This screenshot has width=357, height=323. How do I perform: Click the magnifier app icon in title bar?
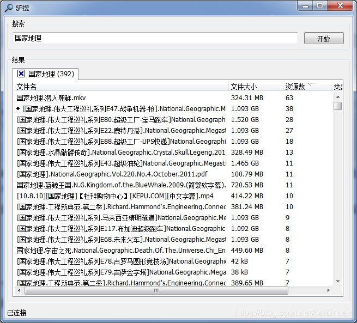click(x=9, y=8)
